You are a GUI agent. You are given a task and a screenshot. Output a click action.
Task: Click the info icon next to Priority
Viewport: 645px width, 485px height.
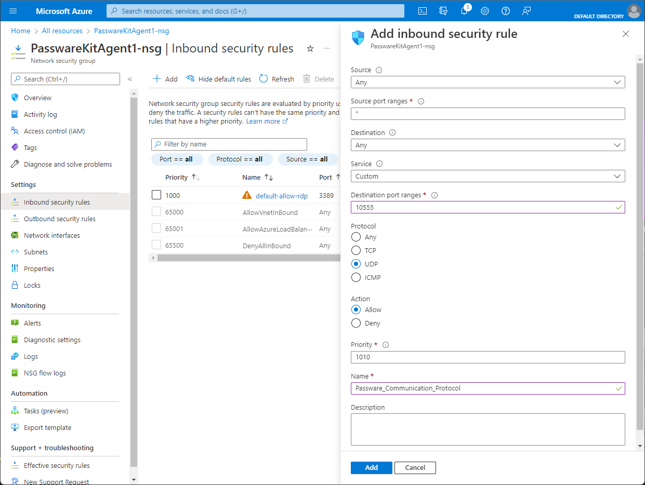pos(386,345)
